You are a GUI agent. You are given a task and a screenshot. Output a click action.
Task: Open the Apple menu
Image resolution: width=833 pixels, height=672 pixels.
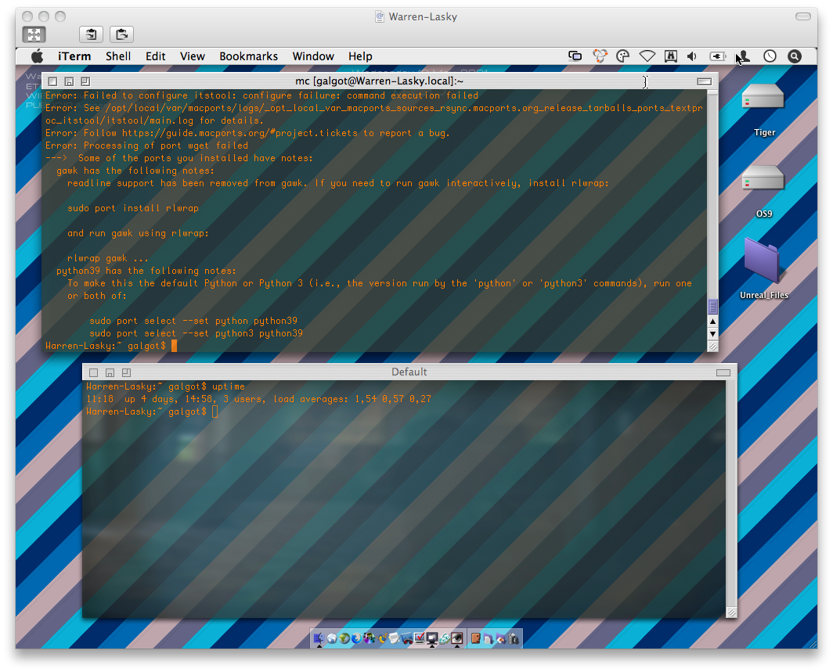pos(37,56)
